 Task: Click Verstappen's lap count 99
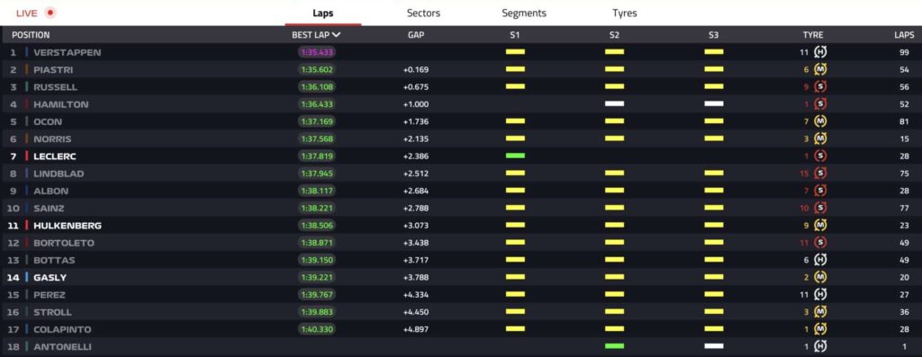pos(904,52)
